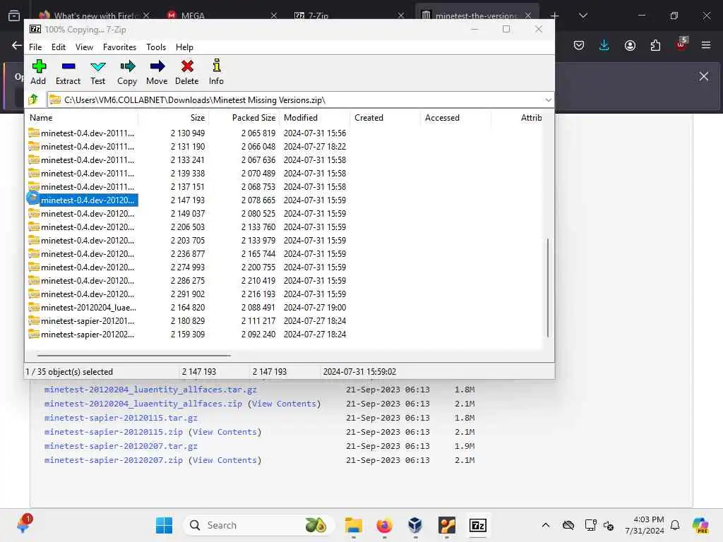Open the clock showing 4:03 PM
Screen dimensions: 723x542
point(645,525)
